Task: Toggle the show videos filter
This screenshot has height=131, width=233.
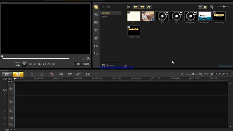Action: pyautogui.click(x=136, y=7)
